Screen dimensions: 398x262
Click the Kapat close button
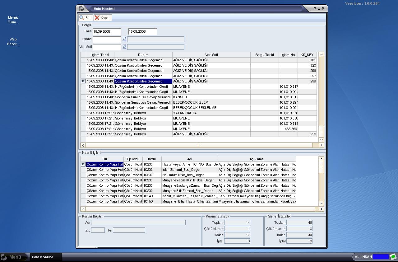(x=103, y=18)
